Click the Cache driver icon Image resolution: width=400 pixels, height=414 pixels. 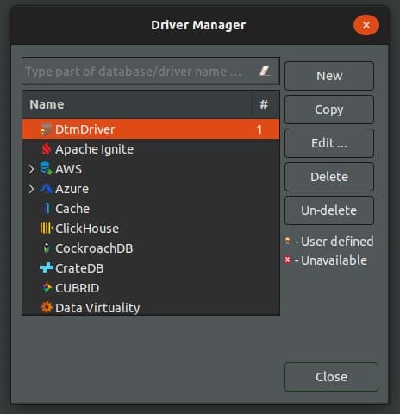tap(47, 208)
